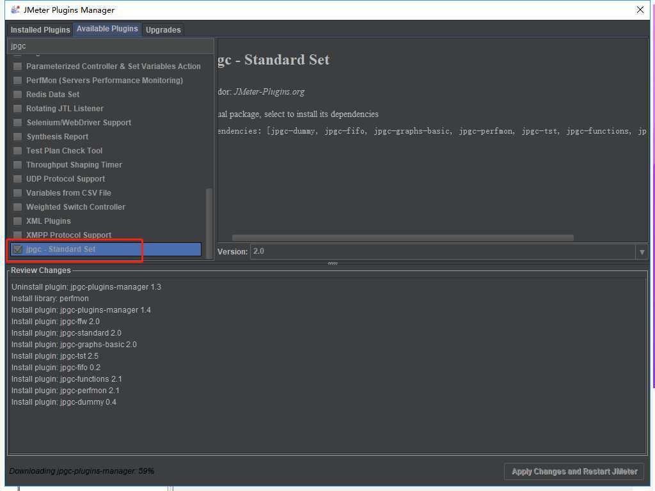Viewport: 655px width, 491px height.
Task: Click the description pane horizontal scrollbar
Action: tap(403, 238)
